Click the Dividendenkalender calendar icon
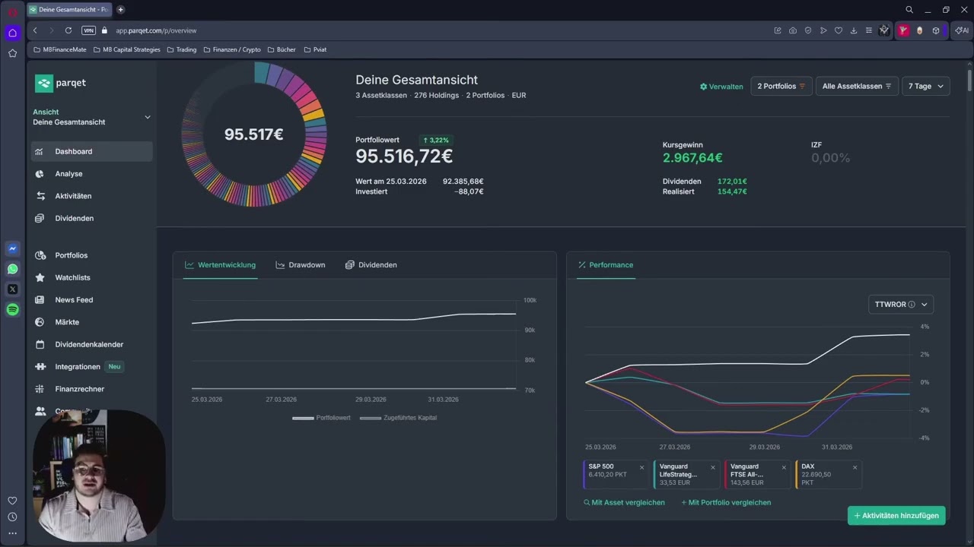 40,344
